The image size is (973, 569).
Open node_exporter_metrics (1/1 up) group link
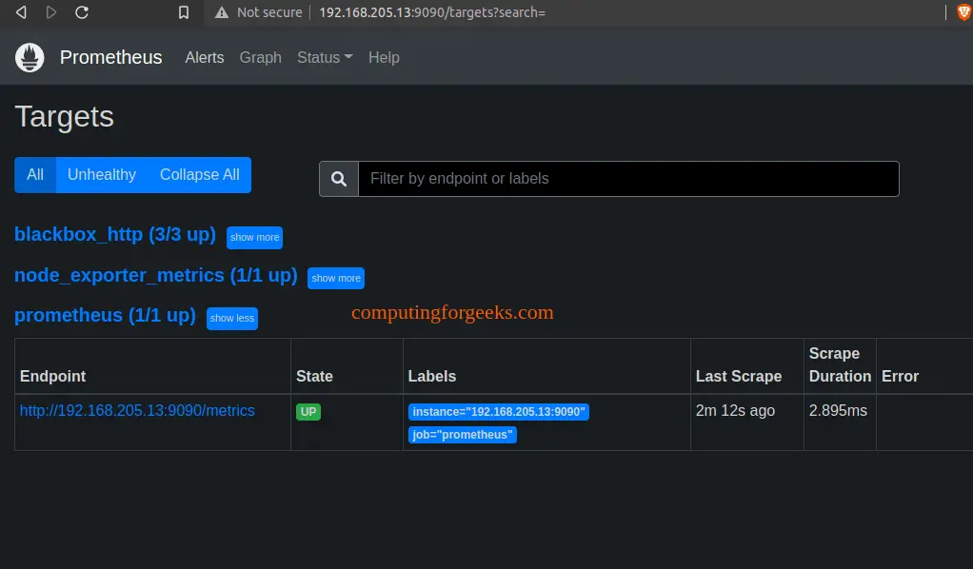coord(156,276)
